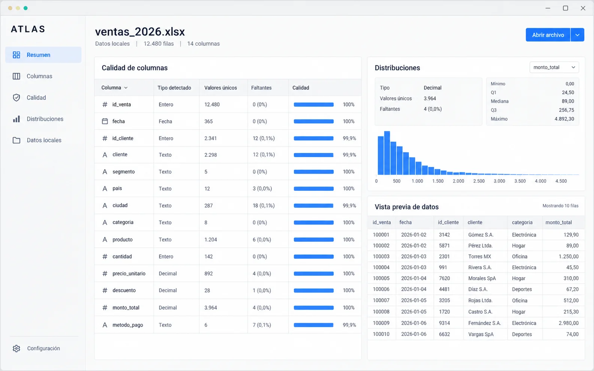
Task: Go to the Resumen section
Action: [x=43, y=55]
